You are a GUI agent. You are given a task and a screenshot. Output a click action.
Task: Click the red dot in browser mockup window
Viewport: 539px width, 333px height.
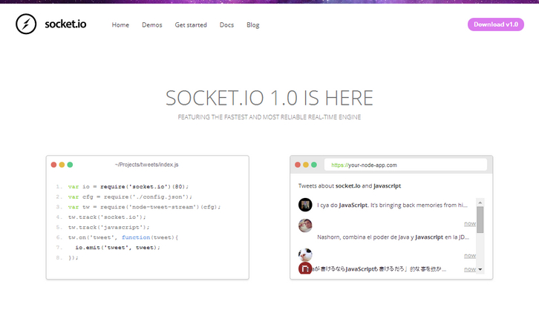click(298, 165)
